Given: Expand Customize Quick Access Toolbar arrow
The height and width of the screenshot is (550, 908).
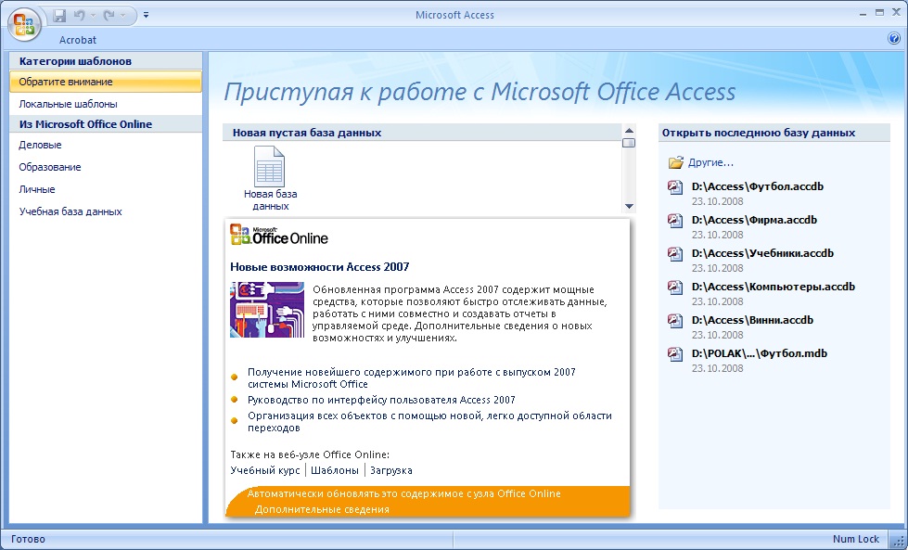Looking at the screenshot, I should (x=146, y=16).
